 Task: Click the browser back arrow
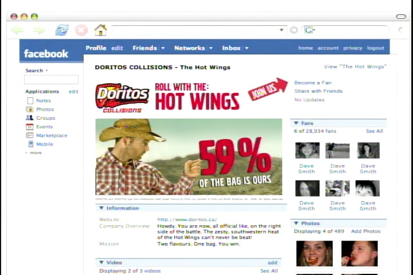pos(17,30)
